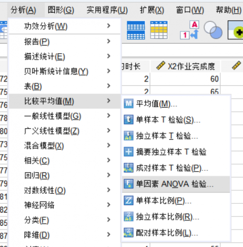Viewport: 243px width, 247px height.
Task: Click the Z icon beside 配对样本比例(L)
Action: point(128,233)
